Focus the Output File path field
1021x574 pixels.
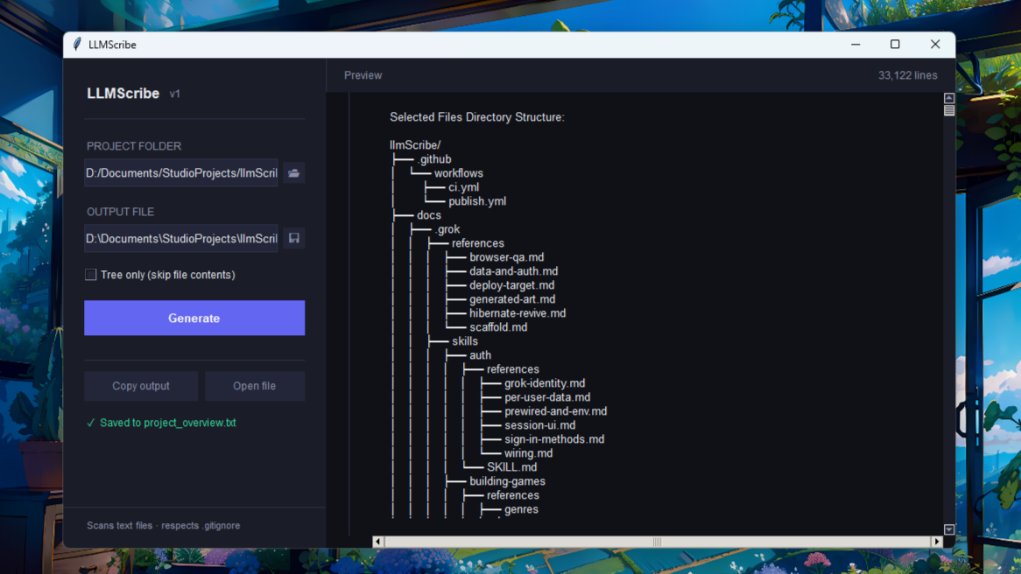point(181,239)
